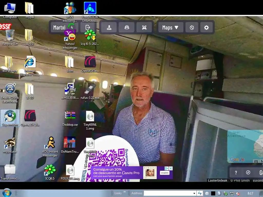Close the Canva Pro ad
This screenshot has height=197, width=263.
(x=171, y=168)
